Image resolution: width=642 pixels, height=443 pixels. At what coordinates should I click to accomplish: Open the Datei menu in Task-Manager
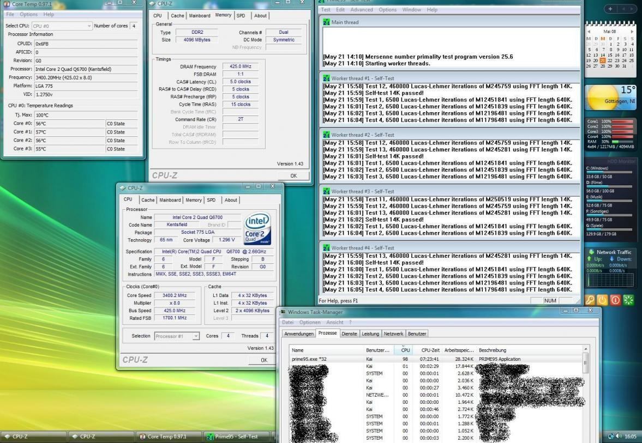click(288, 323)
